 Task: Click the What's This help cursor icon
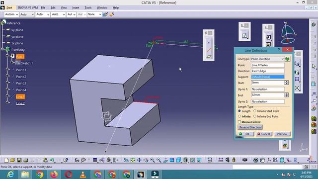[x=66, y=160]
